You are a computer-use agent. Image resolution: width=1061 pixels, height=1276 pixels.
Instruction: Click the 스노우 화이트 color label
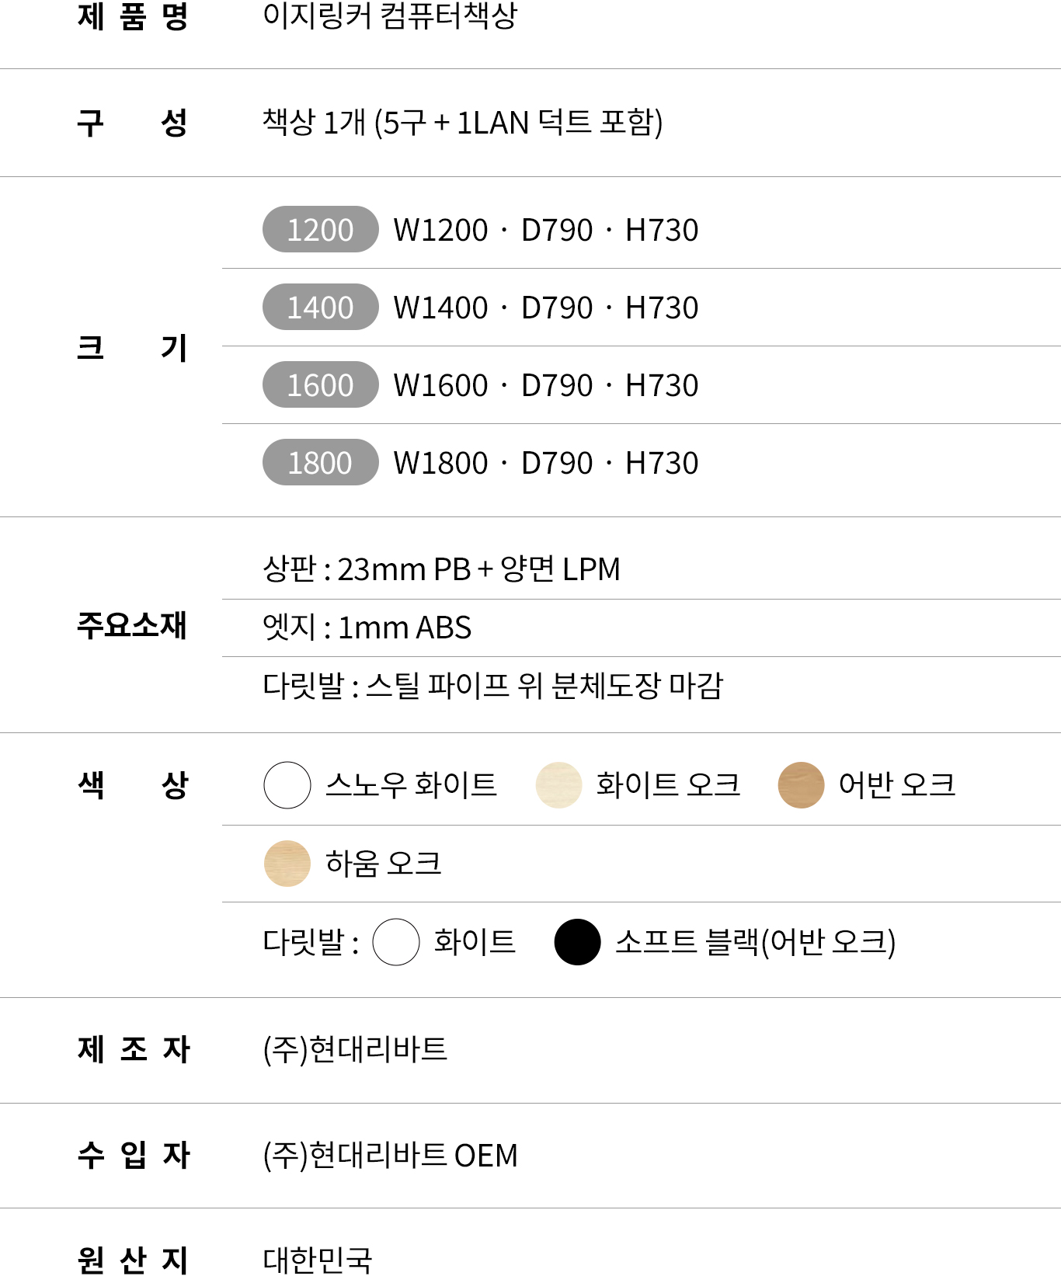pyautogui.click(x=411, y=785)
